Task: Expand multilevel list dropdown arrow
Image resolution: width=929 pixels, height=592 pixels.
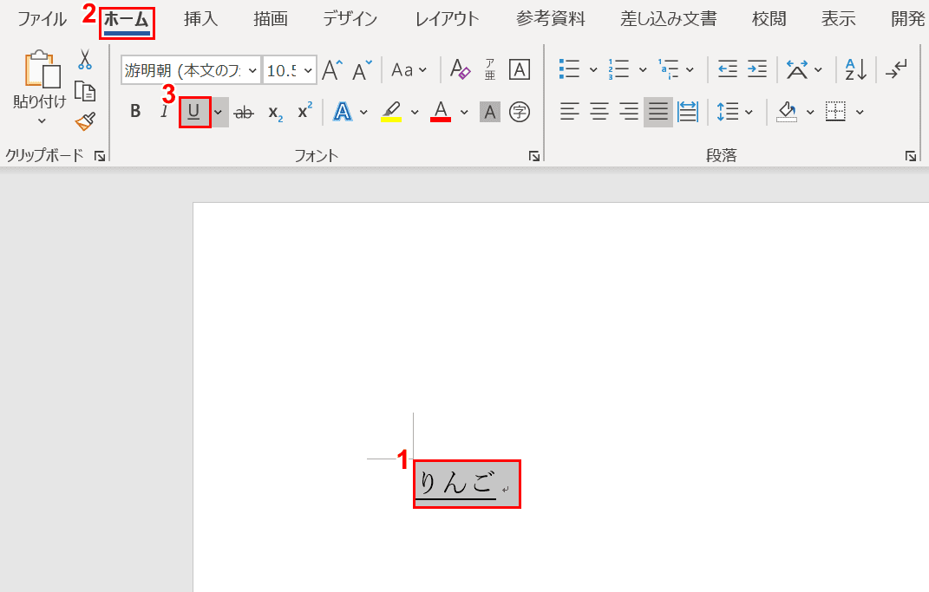Action: click(x=690, y=70)
